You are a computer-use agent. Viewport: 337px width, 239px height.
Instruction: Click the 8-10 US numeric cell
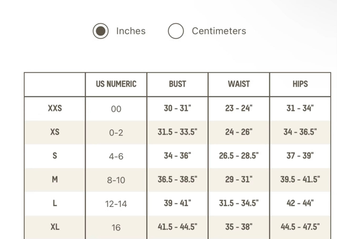click(116, 180)
